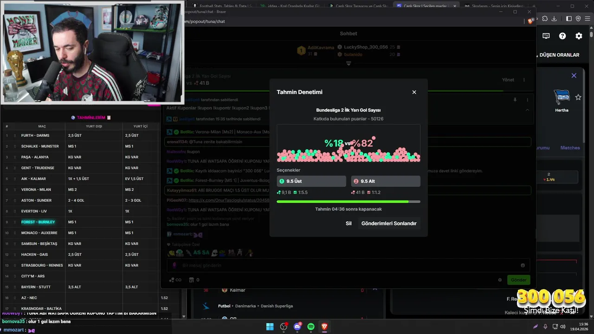This screenshot has height=334, width=594.
Task: Open the Brave hamburger menu
Action: 588,19
